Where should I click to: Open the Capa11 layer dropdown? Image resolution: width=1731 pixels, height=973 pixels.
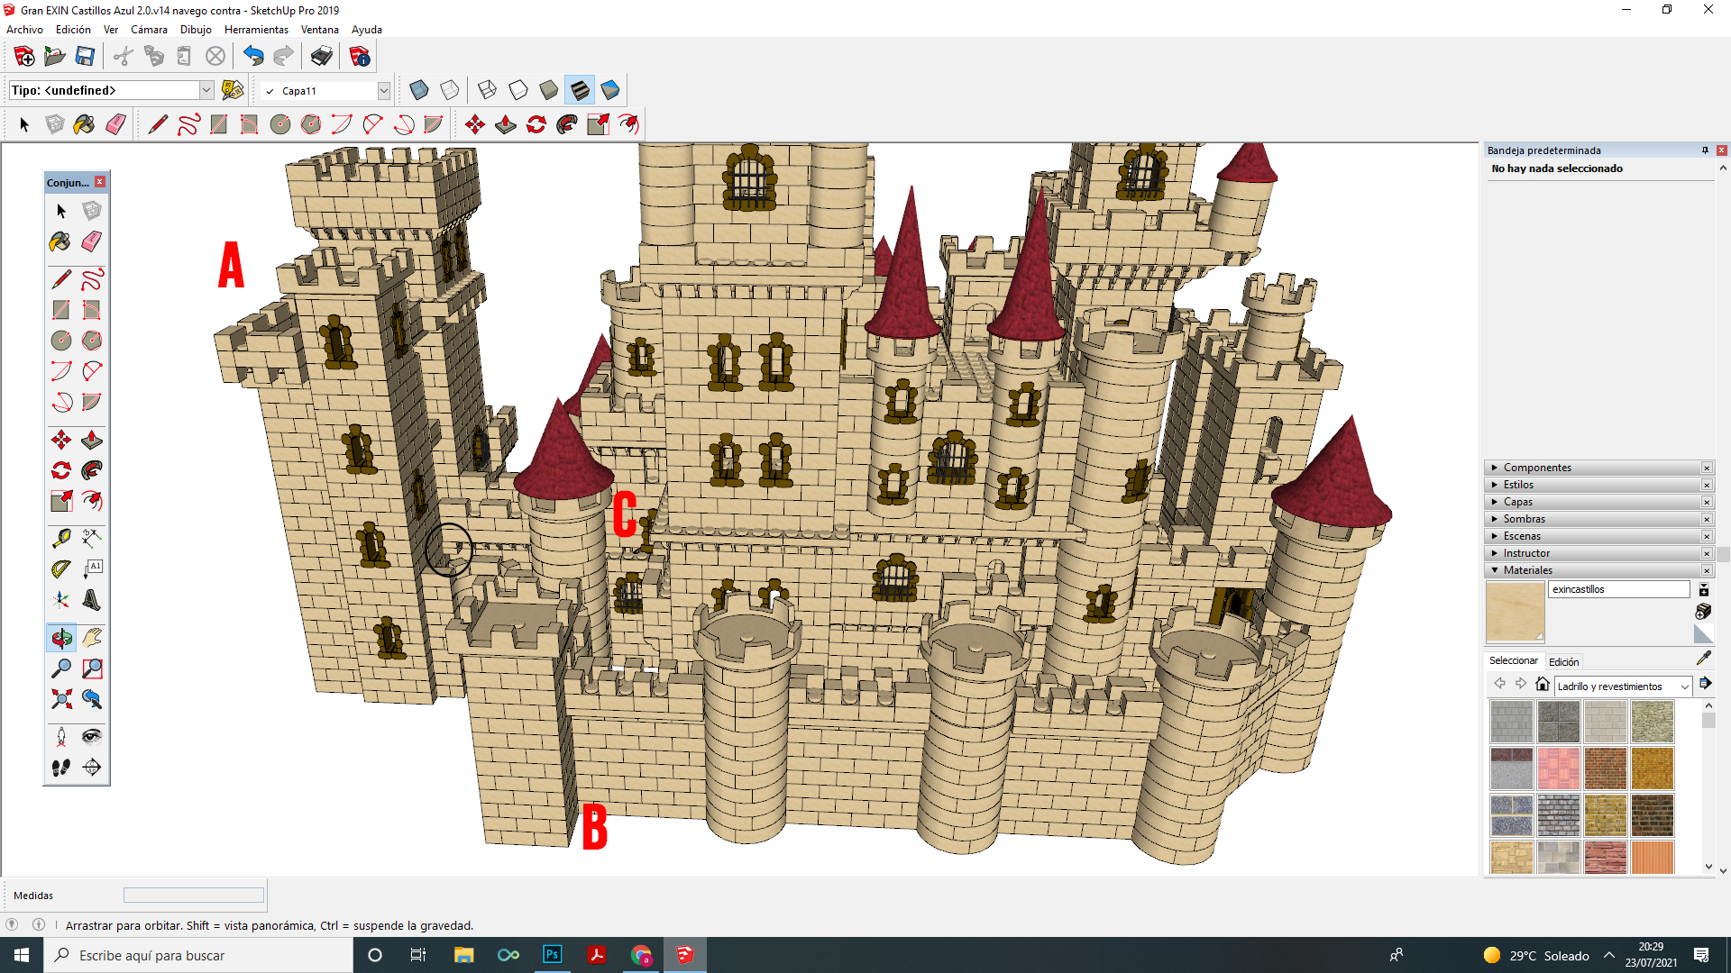coord(383,91)
